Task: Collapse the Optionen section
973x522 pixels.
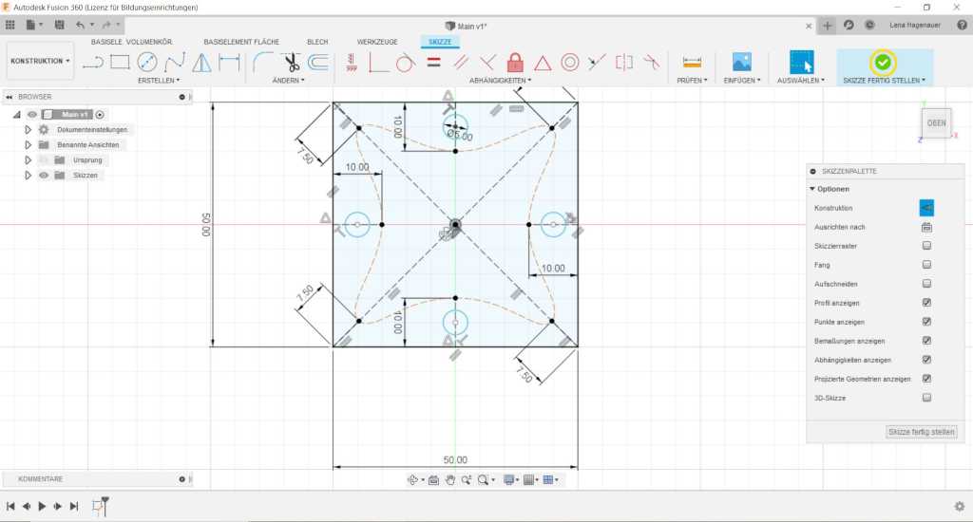Action: (812, 189)
